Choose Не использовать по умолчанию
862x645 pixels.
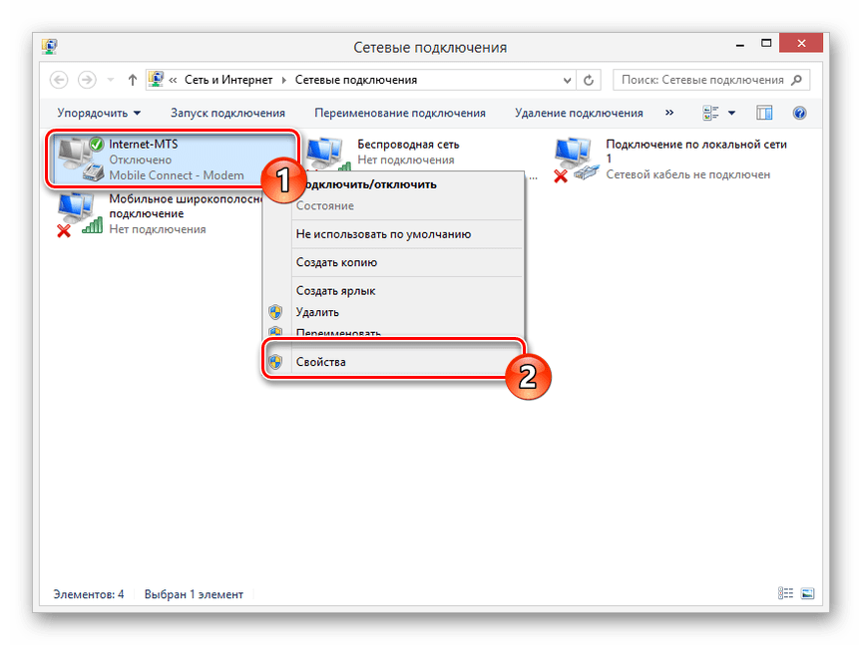[393, 234]
